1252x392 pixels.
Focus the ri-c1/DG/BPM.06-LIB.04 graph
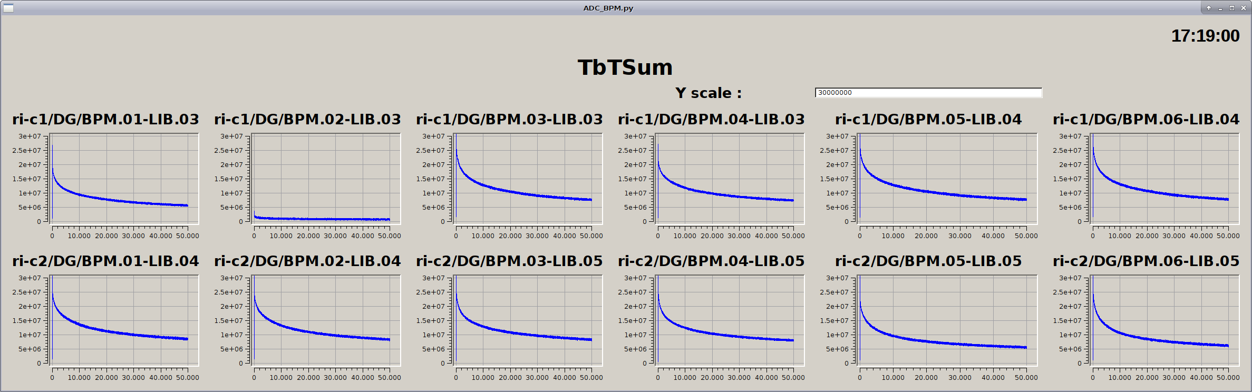pos(1164,178)
